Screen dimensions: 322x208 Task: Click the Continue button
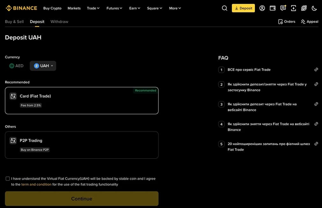pyautogui.click(x=82, y=198)
